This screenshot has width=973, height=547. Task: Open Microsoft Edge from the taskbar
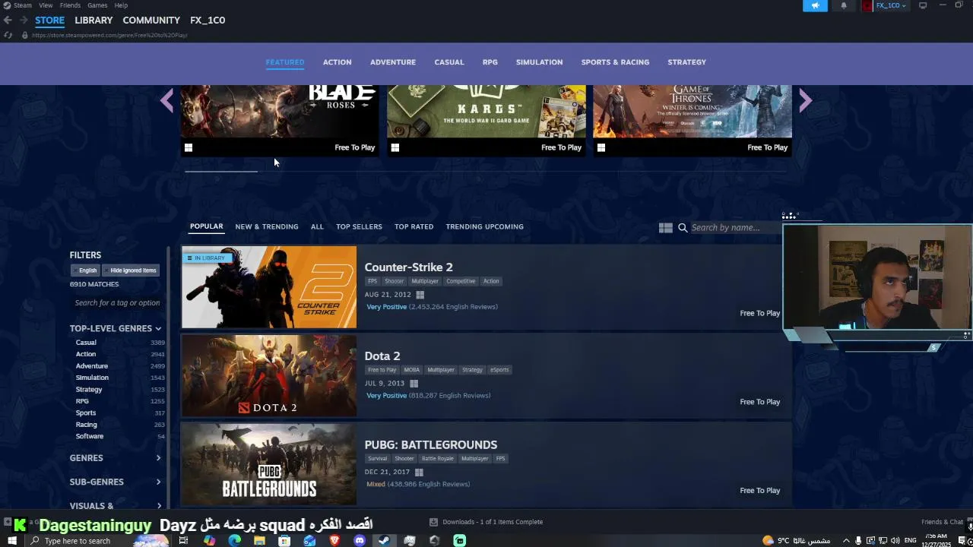coord(234,541)
